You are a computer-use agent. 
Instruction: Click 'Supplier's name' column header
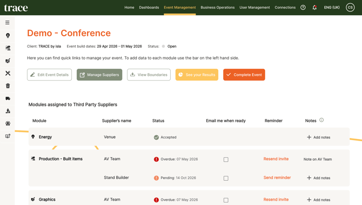tap(116, 121)
